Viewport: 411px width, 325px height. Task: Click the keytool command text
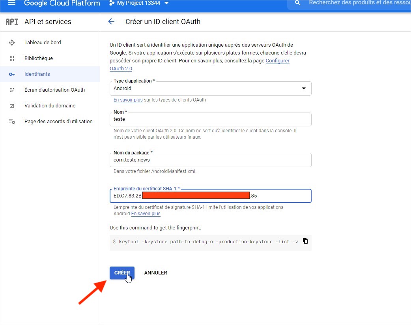(208, 242)
